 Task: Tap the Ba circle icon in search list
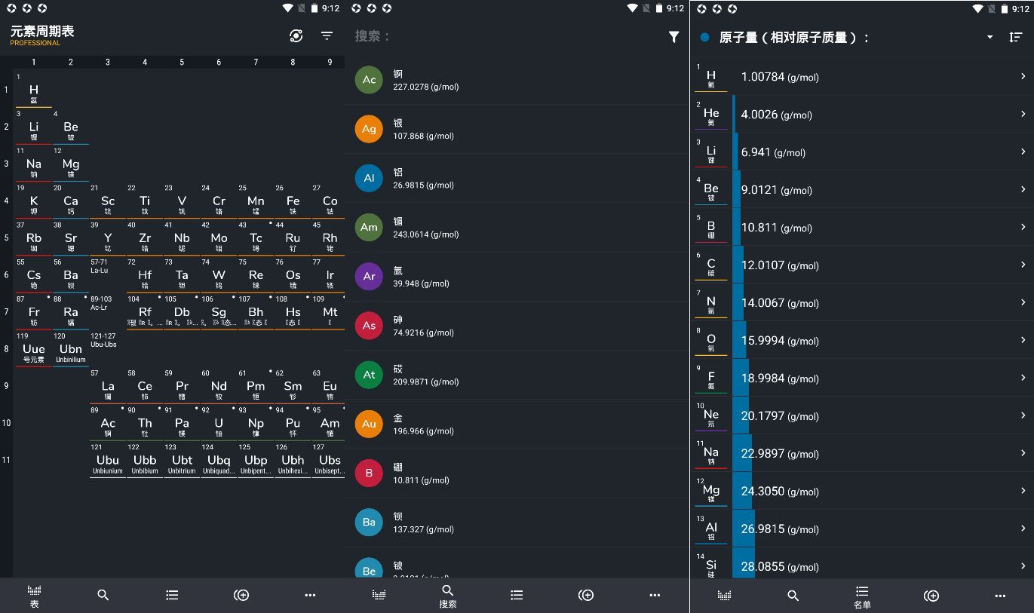(369, 522)
